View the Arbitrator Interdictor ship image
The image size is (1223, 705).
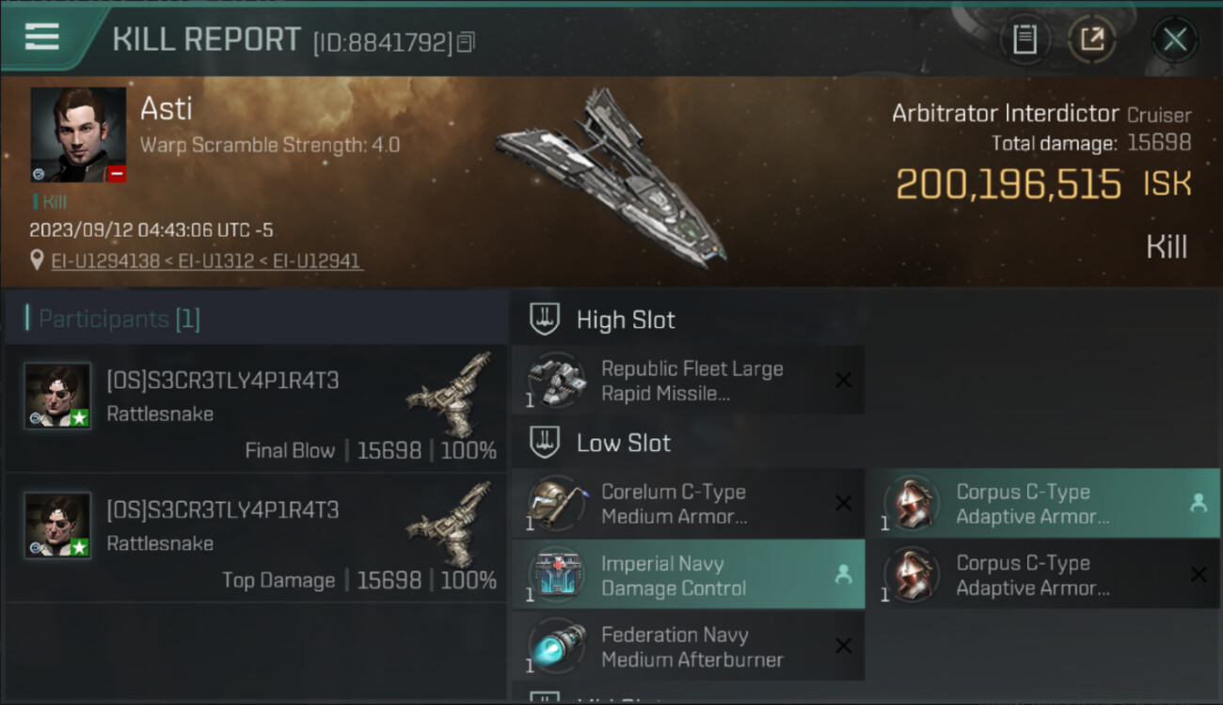[611, 179]
